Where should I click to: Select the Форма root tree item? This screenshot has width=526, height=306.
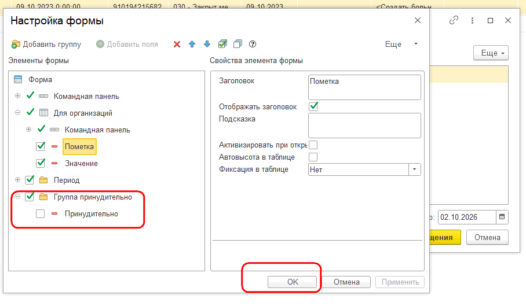40,80
